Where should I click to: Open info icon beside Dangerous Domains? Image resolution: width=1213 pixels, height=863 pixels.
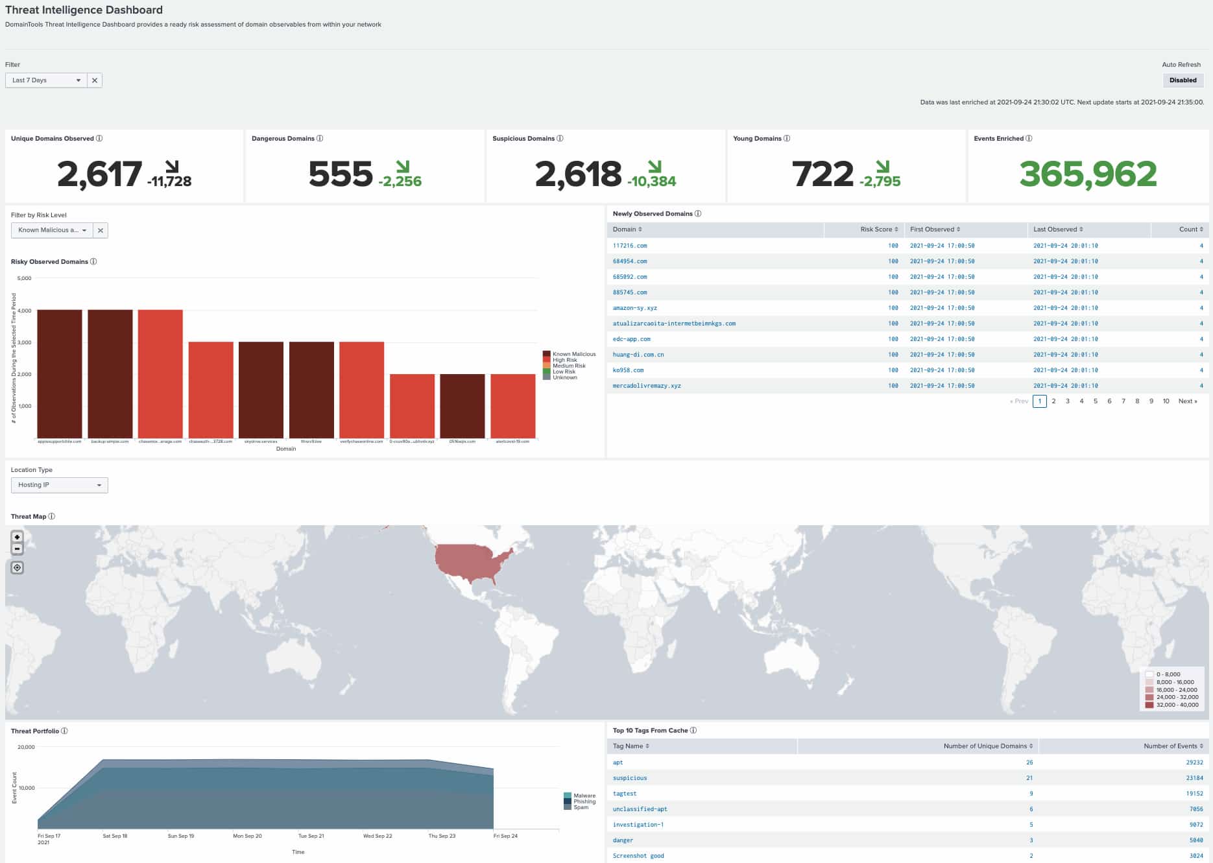click(x=320, y=138)
